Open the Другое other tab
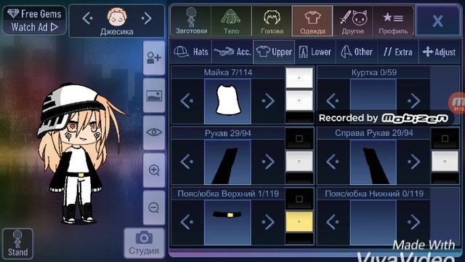Image resolution: width=465 pixels, height=262 pixels. coord(353,21)
